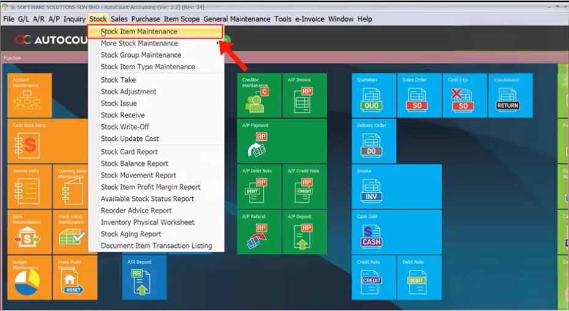Open the Sales Order tile
Image resolution: width=569 pixels, height=311 pixels.
(420, 96)
